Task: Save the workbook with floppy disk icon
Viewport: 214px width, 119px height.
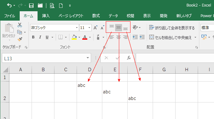Action: pyautogui.click(x=31, y=6)
